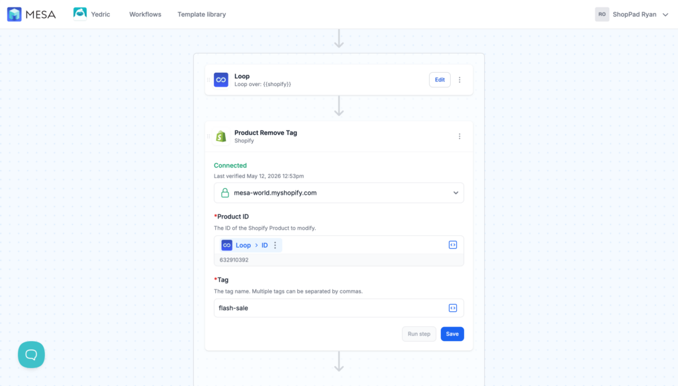This screenshot has width=678, height=386.
Task: Click the lock icon beside store domain
Action: point(225,193)
